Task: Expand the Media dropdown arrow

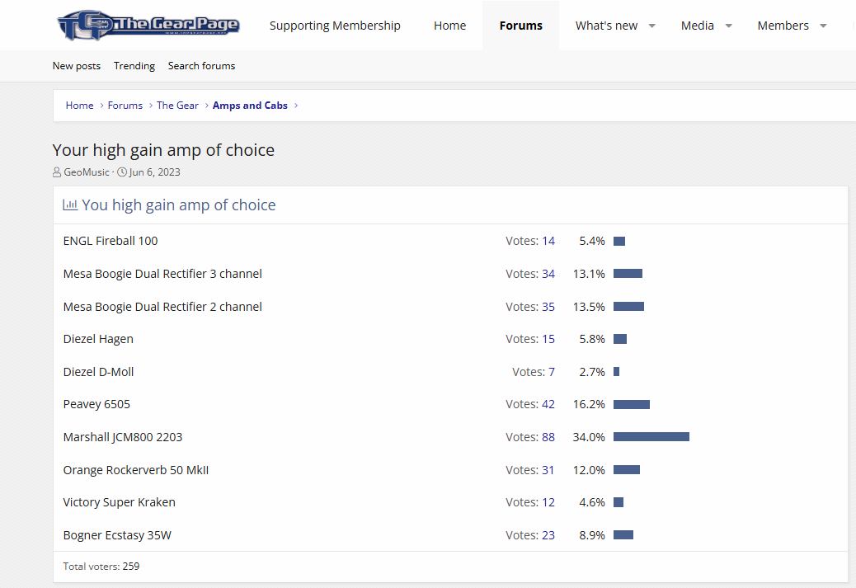Action: [x=728, y=26]
